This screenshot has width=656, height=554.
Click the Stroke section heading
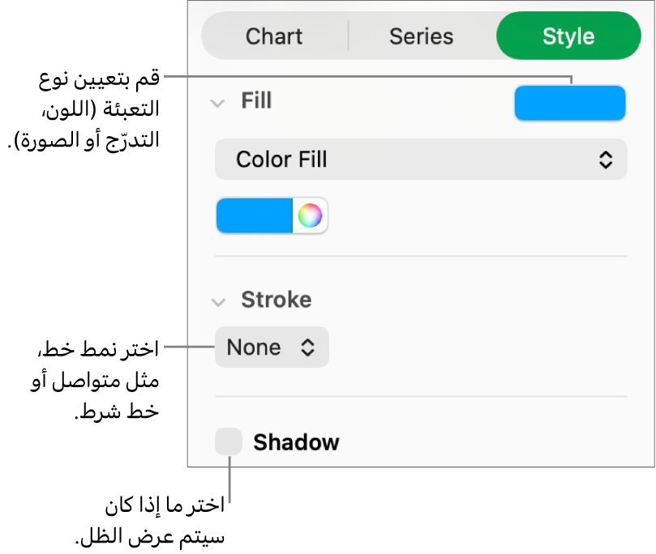(x=277, y=300)
